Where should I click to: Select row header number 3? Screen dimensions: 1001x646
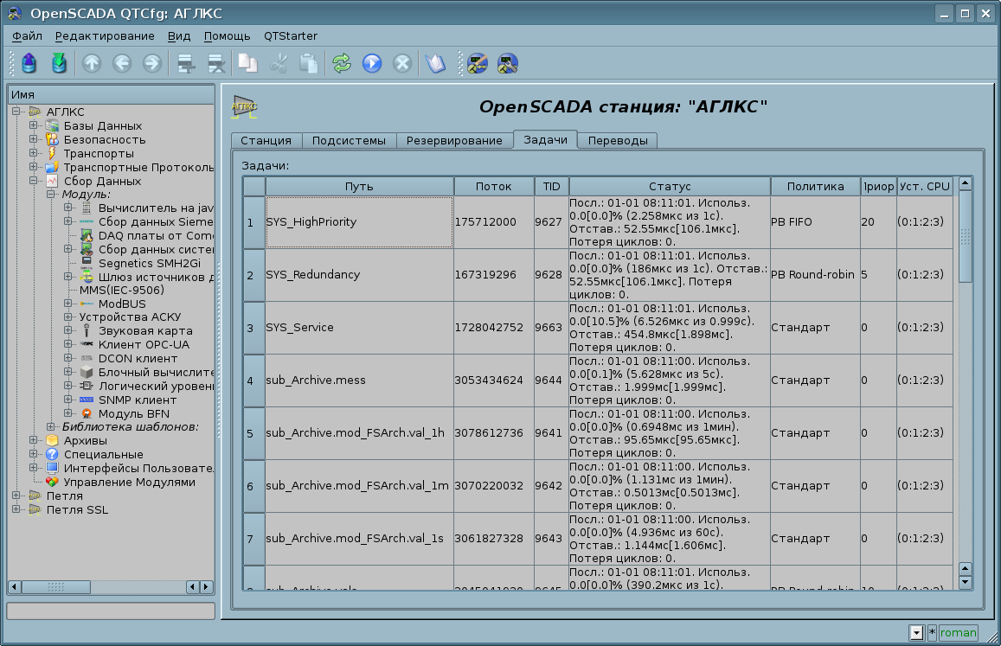[x=254, y=328]
